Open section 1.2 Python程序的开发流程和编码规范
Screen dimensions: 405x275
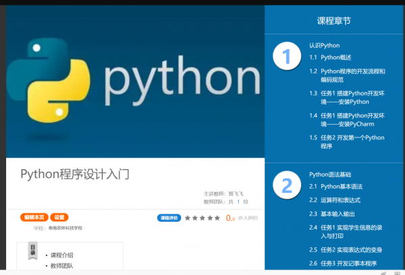click(347, 75)
